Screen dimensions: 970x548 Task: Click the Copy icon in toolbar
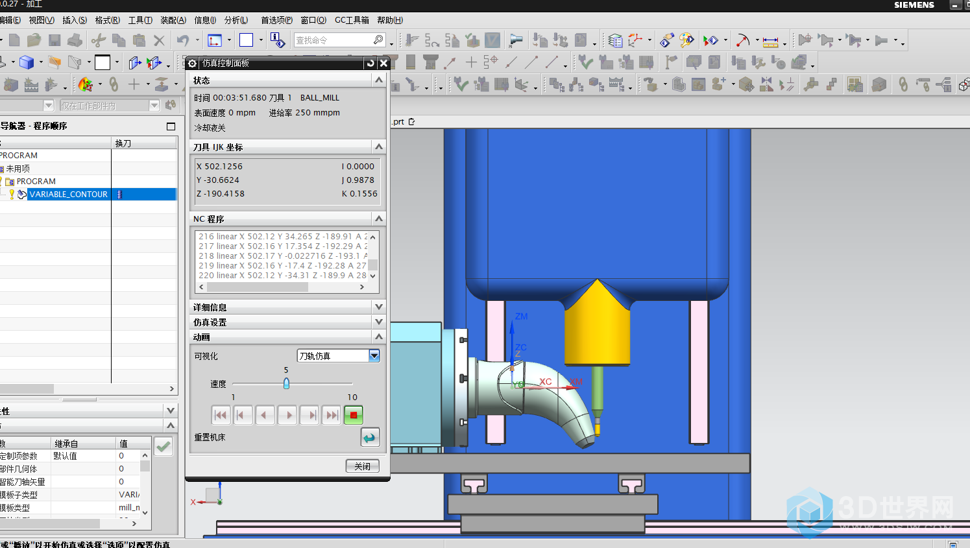pos(119,40)
